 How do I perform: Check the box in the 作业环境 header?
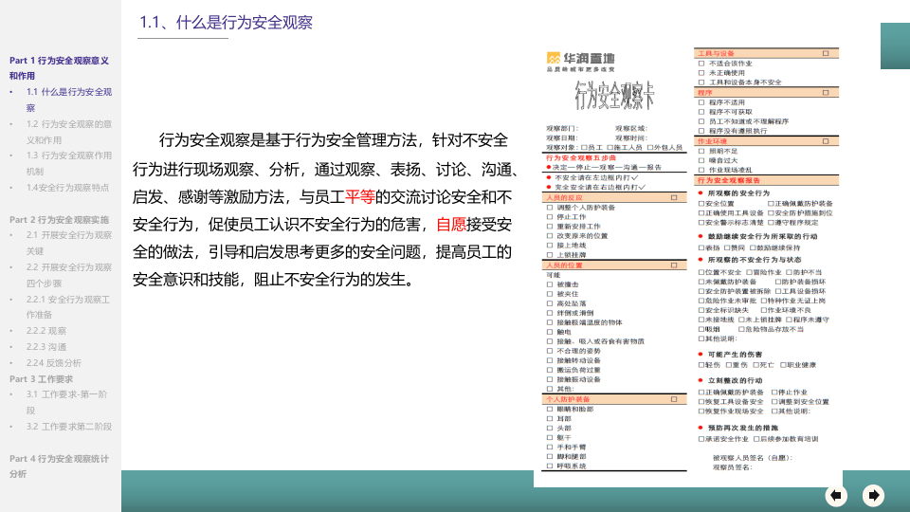[x=826, y=141]
